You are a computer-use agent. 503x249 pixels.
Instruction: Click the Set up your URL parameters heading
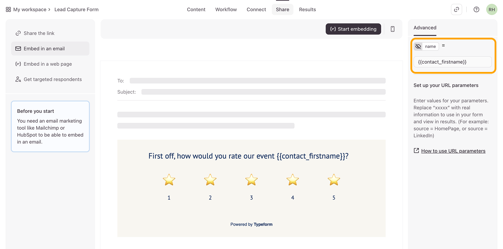tap(446, 85)
